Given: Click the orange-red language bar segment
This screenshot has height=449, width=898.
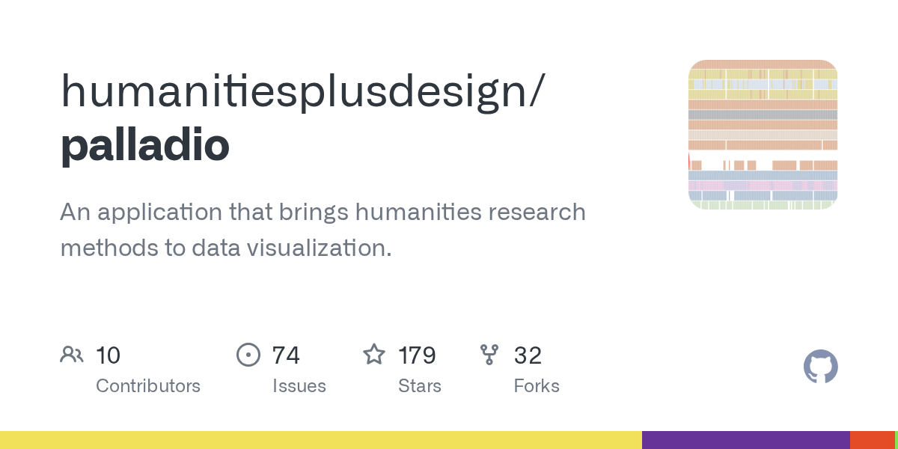Looking at the screenshot, I should tap(872, 440).
